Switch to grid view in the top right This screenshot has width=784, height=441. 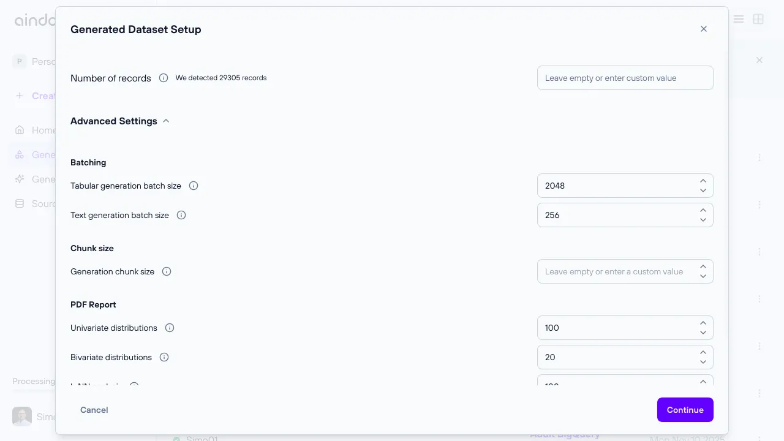(x=758, y=19)
